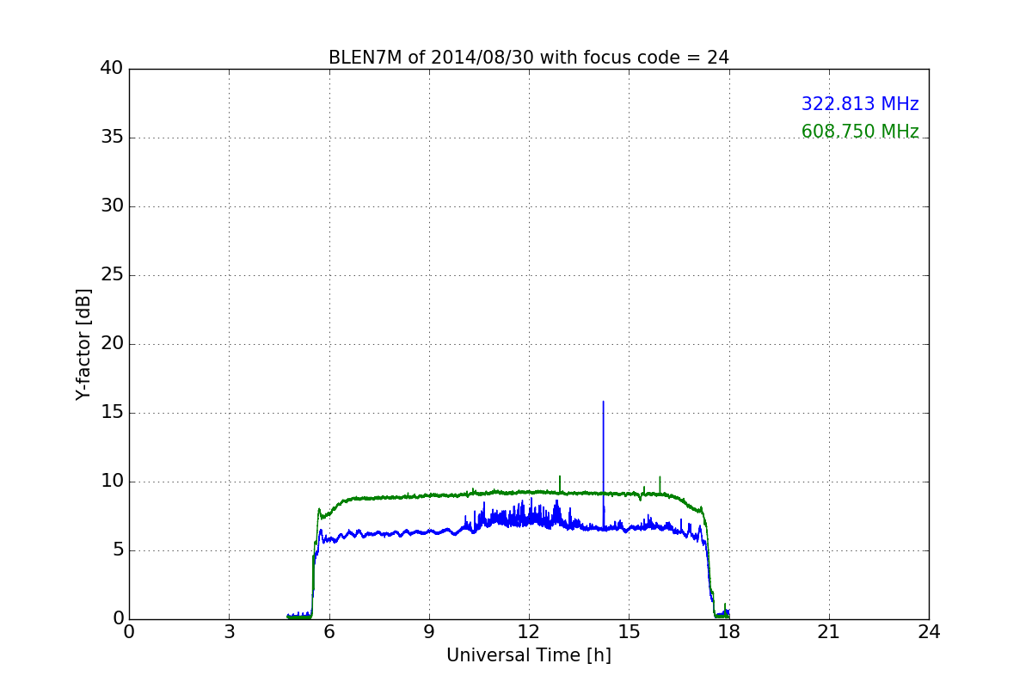
Task: Click the y-axis tick label "30"
Action: [112, 206]
